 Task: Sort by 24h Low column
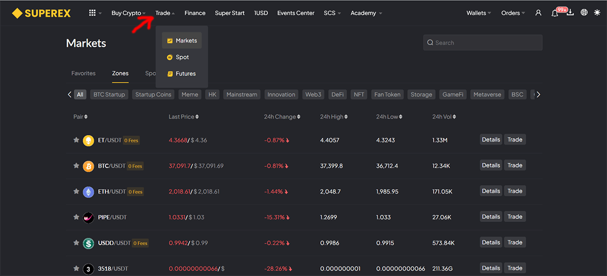[389, 117]
